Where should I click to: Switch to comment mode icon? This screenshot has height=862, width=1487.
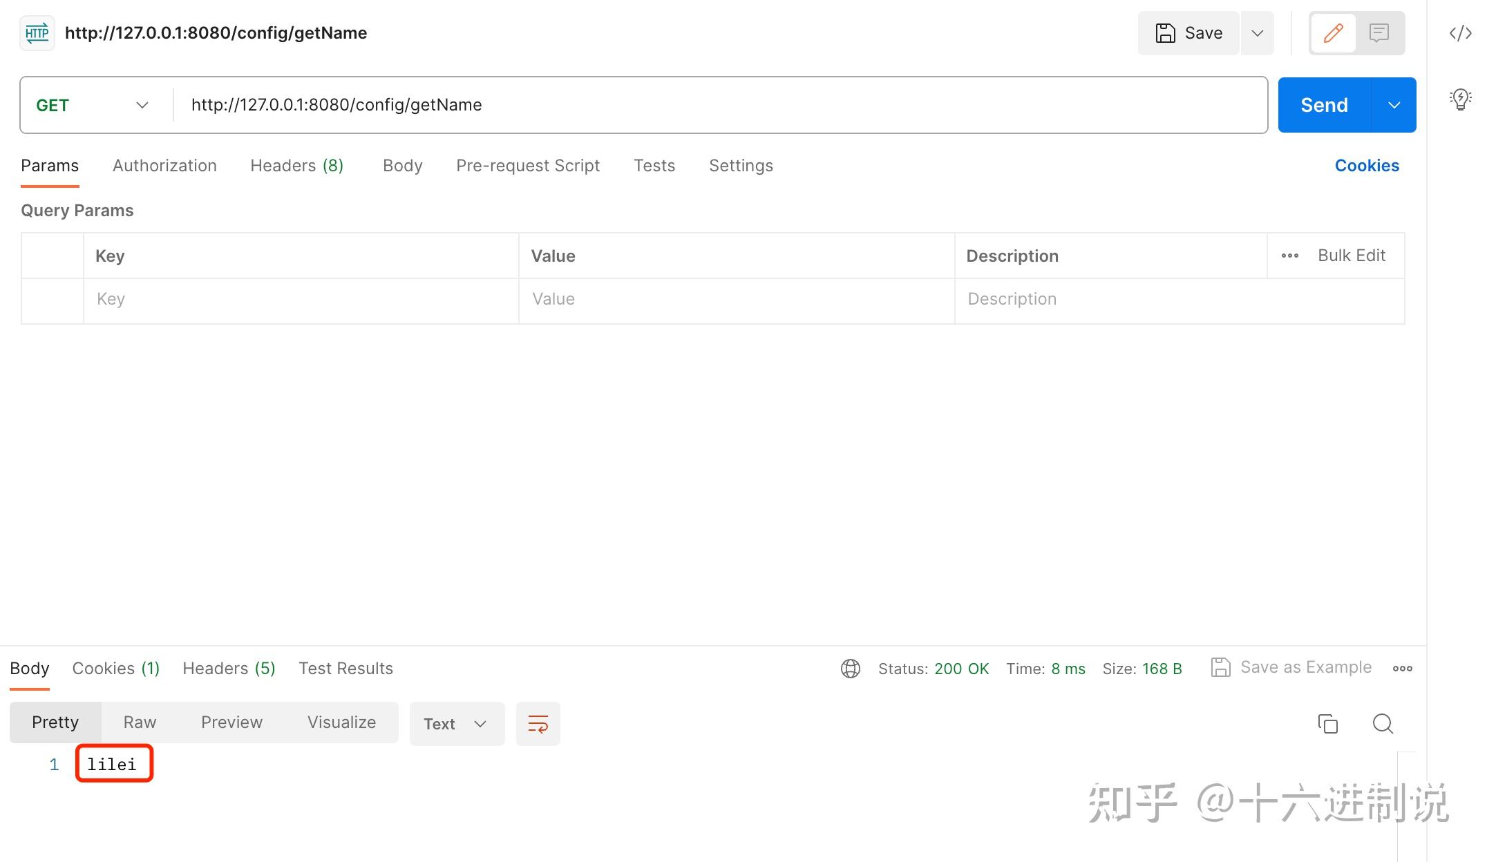1379,33
